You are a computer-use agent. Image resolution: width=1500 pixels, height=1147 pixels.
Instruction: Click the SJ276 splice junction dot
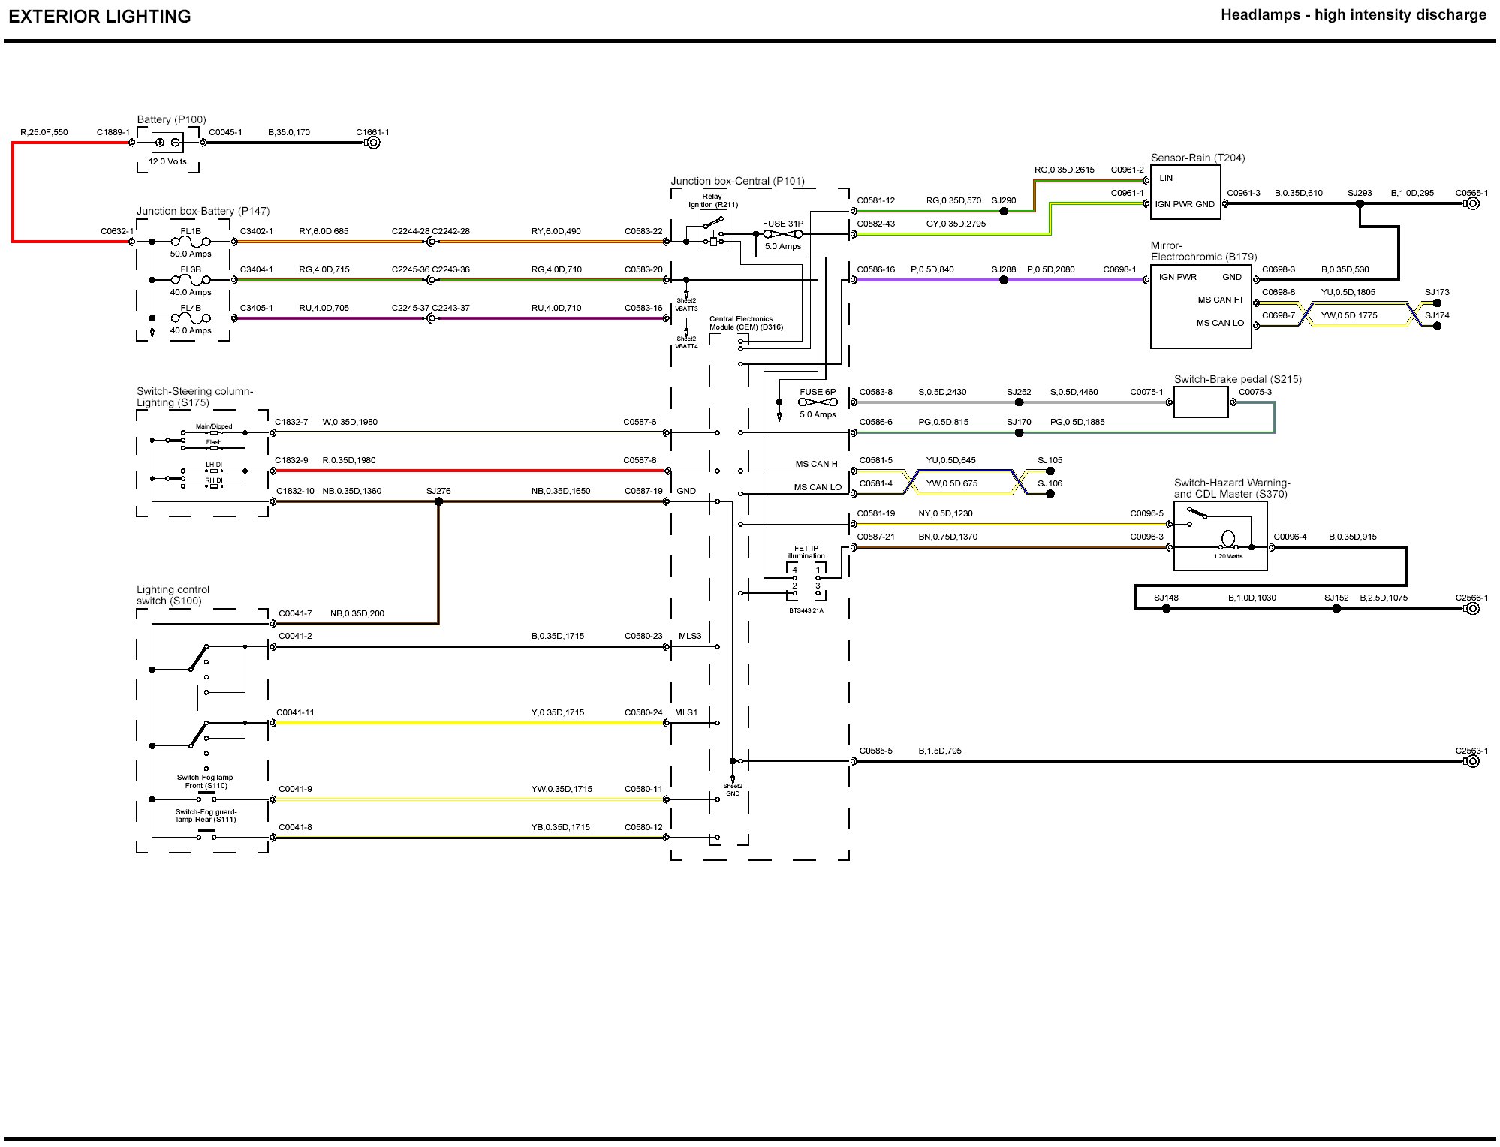coord(438,501)
